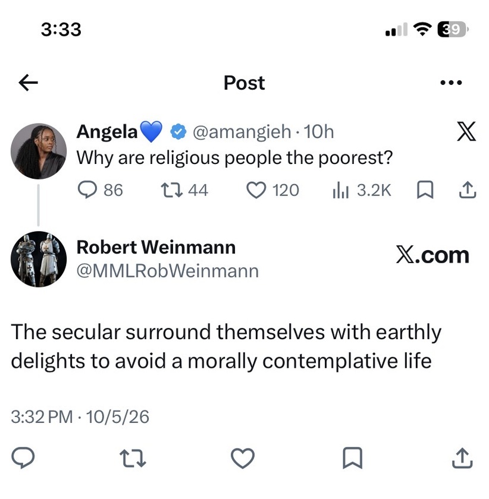Click Robert Weinmann display name
489x499 pixels.
156,248
